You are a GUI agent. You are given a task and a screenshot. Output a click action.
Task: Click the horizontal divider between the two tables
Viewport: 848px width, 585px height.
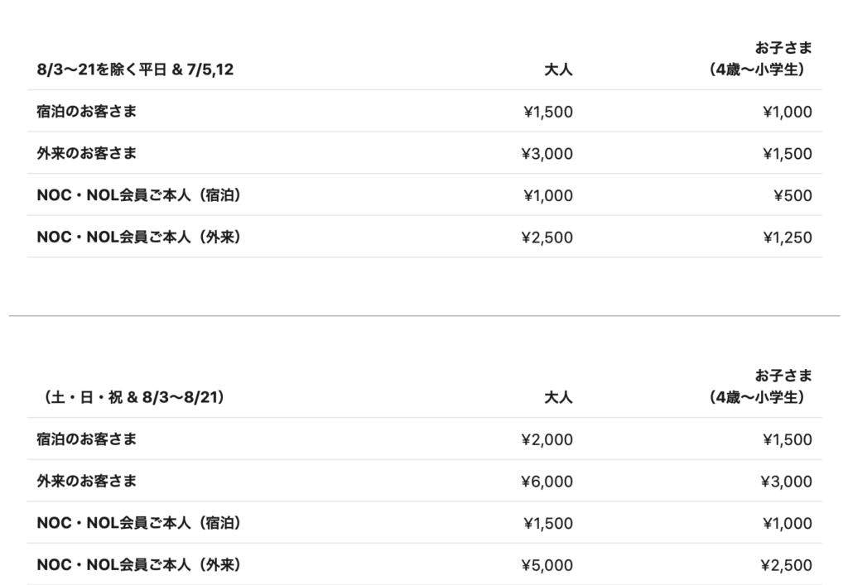[x=424, y=315]
